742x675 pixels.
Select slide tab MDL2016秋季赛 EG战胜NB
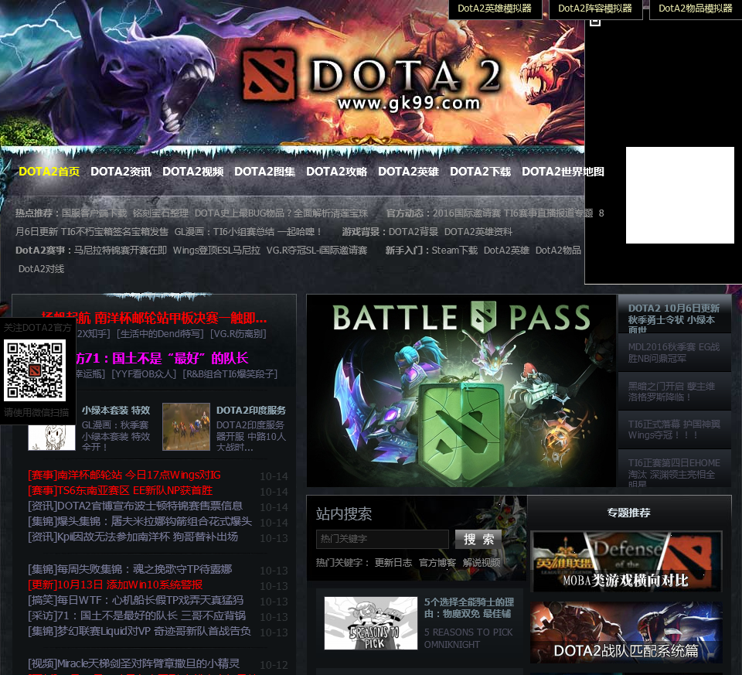pyautogui.click(x=674, y=353)
